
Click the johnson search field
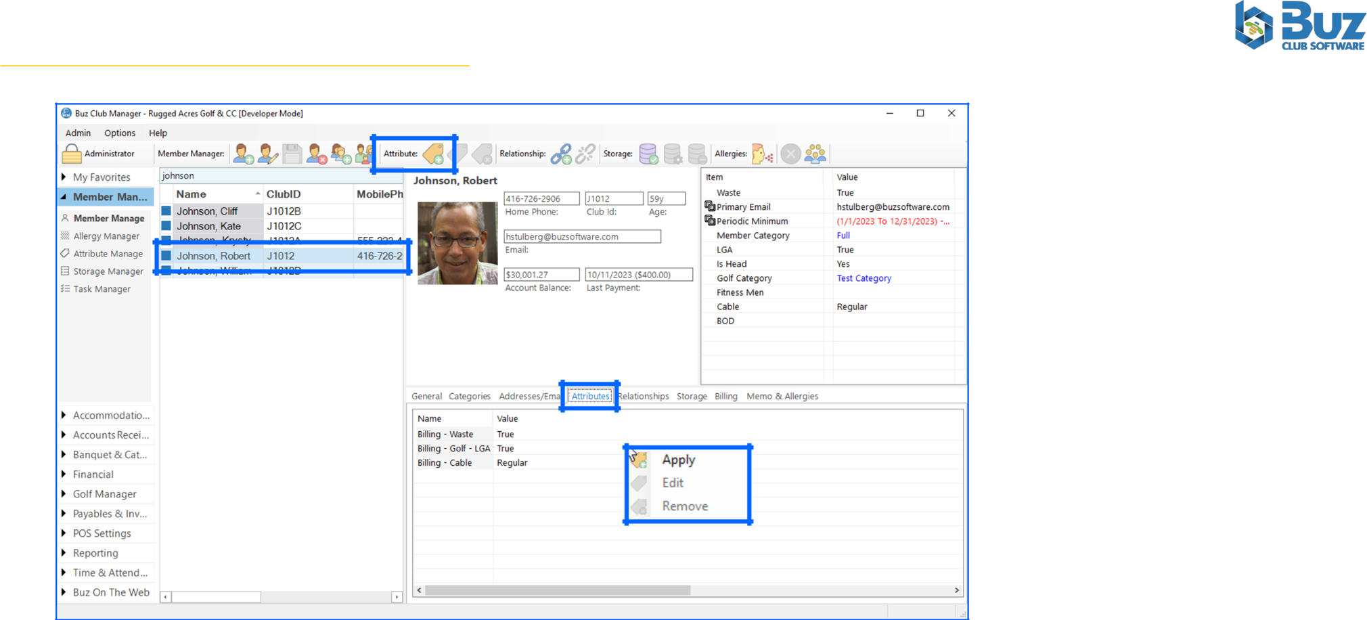click(x=281, y=176)
